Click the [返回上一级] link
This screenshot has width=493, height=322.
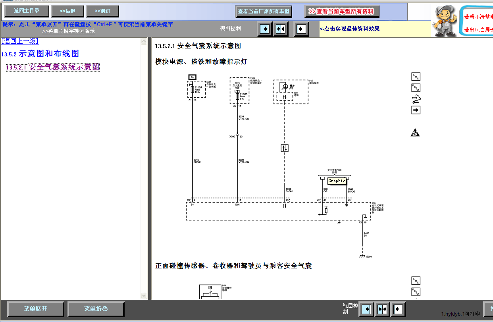coord(20,41)
